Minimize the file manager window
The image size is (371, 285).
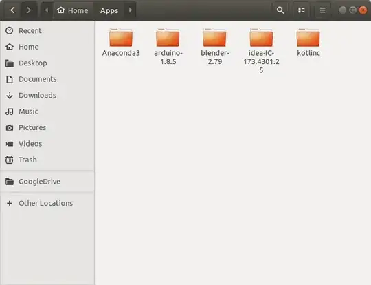tap(342, 10)
